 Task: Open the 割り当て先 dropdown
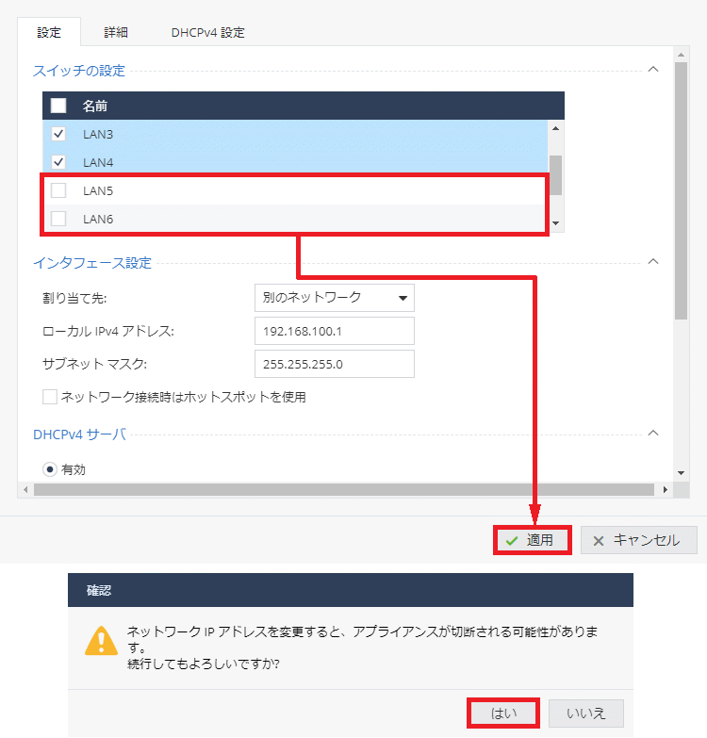pyautogui.click(x=335, y=298)
